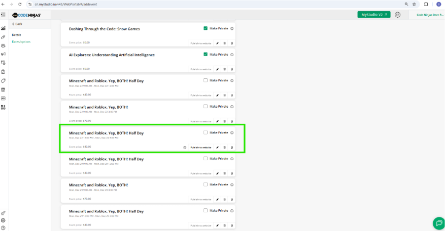Screen dimensions: 445x231
Task: Uncheck Make Private for AI Explorers event
Action: pyautogui.click(x=206, y=55)
